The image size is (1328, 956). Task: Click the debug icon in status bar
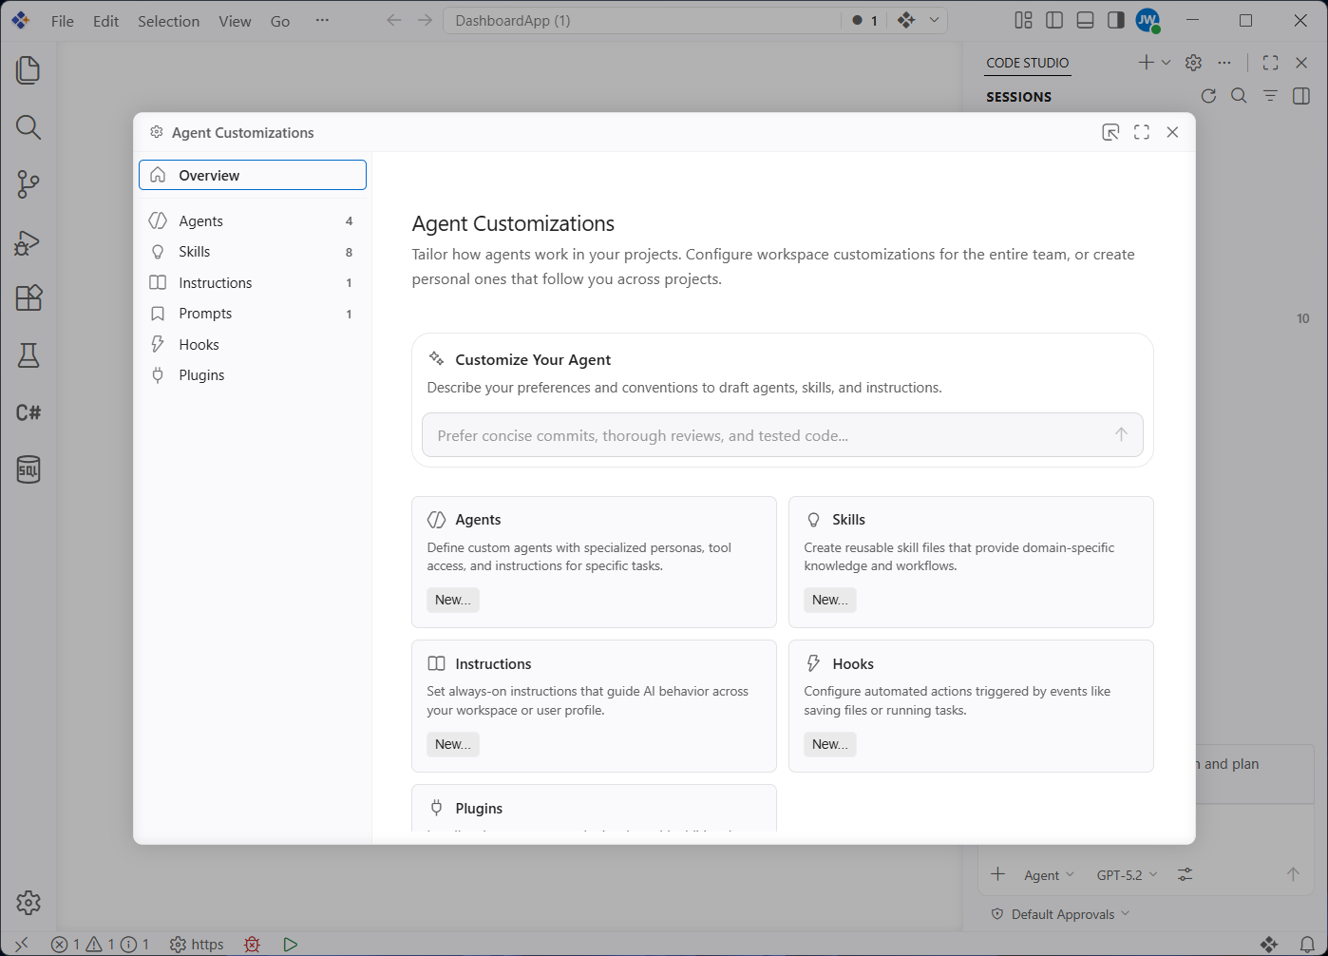[252, 944]
